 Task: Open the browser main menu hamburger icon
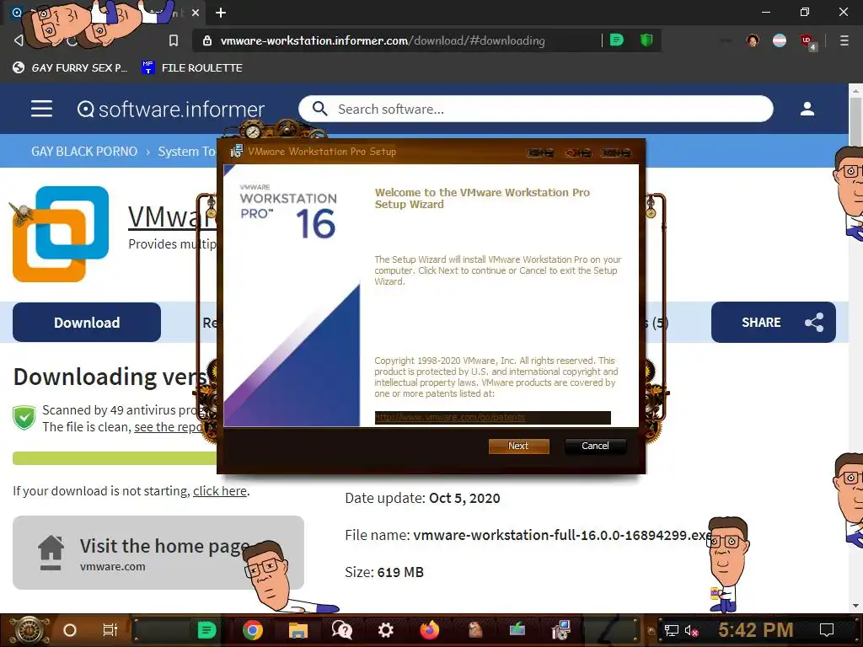coord(844,40)
